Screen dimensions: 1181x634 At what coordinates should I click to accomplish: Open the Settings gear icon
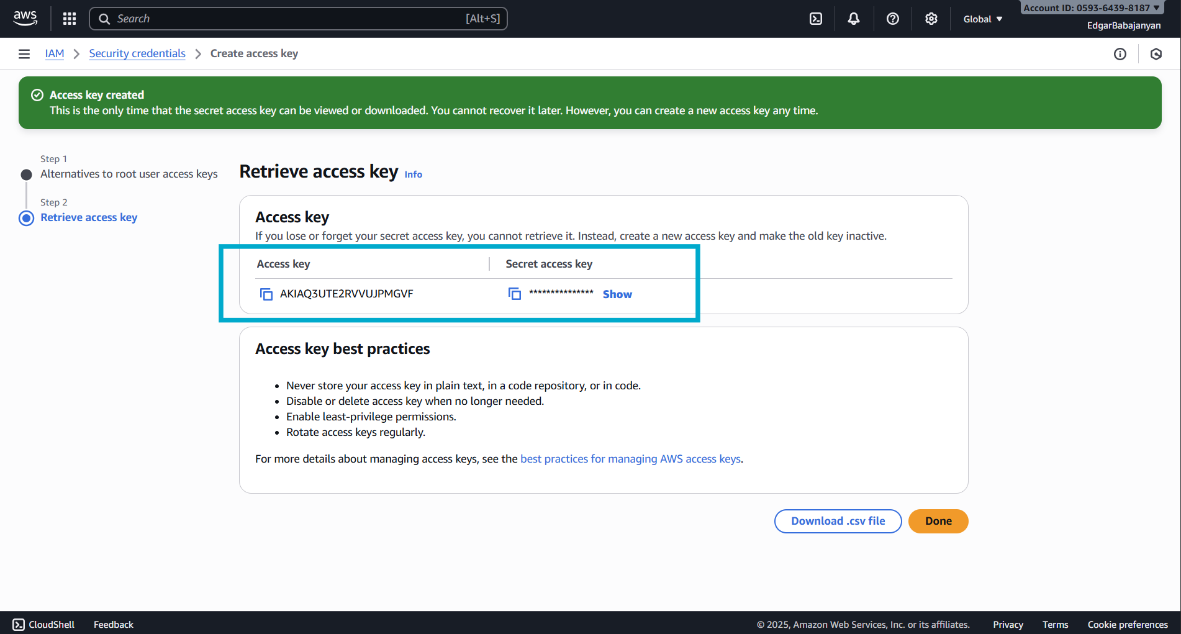tap(931, 19)
